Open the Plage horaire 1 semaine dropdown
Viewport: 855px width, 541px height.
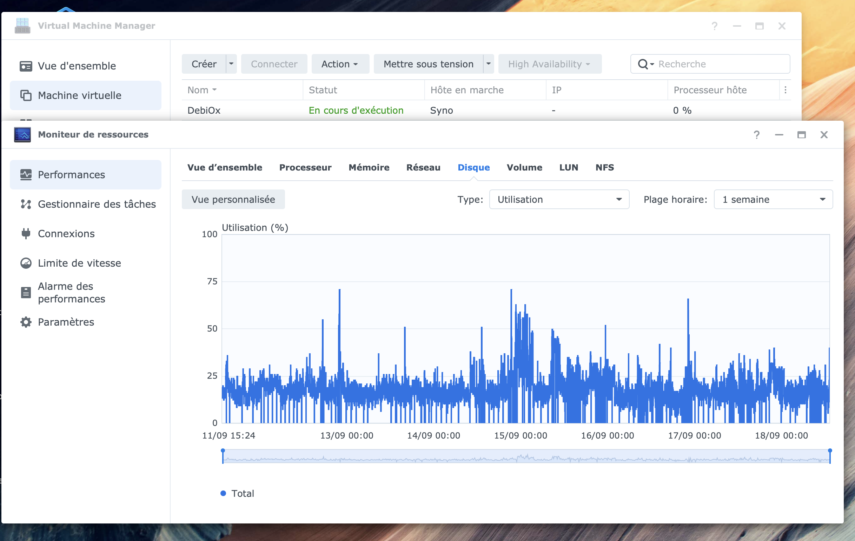tap(773, 200)
